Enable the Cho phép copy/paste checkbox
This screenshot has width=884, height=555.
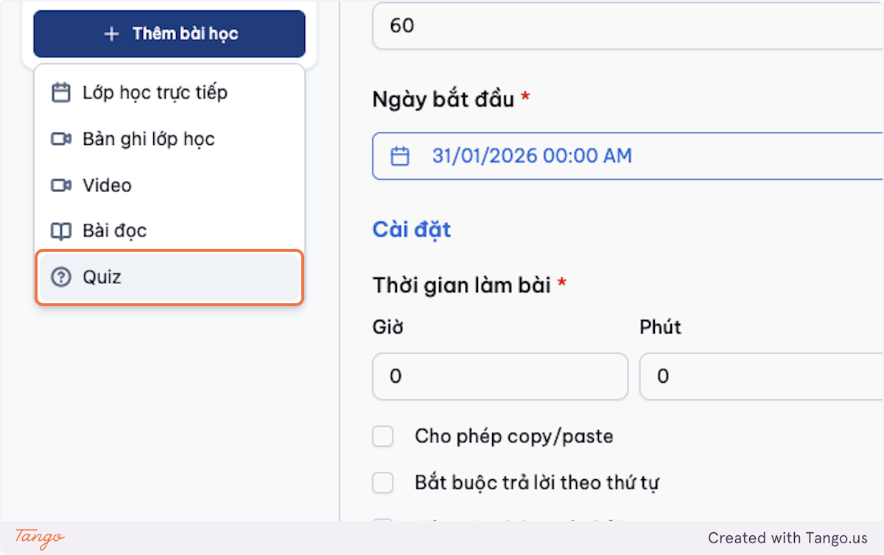tap(382, 436)
